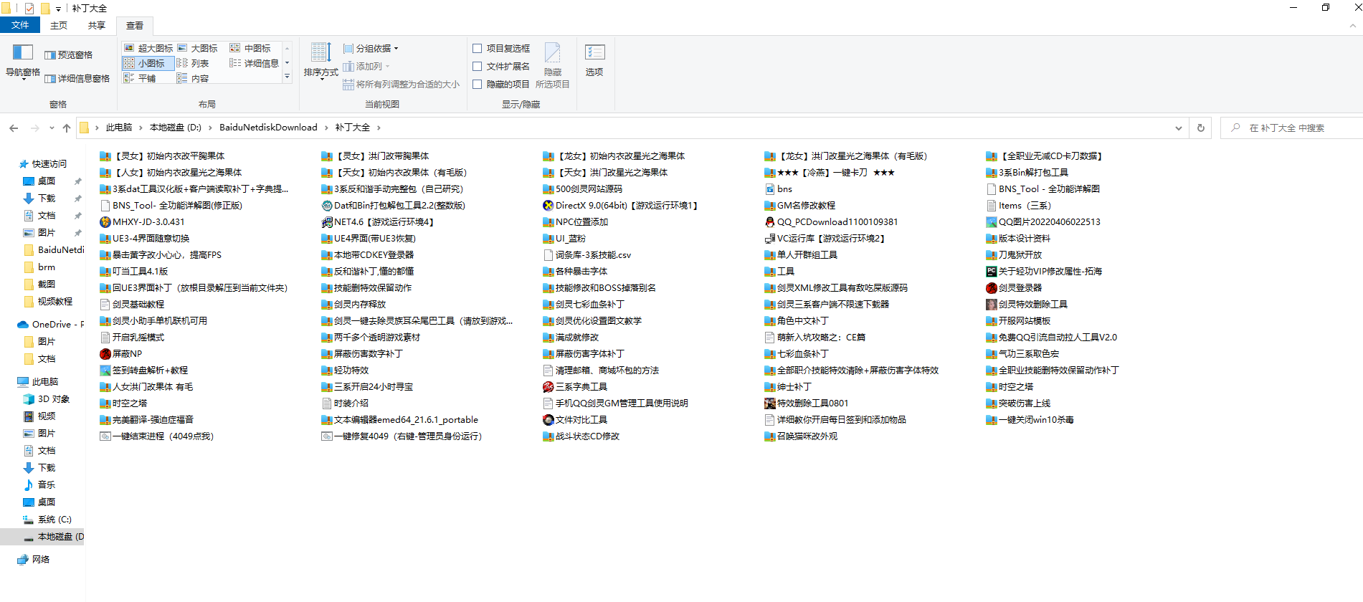Image resolution: width=1363 pixels, height=602 pixels.
Task: Navigate to 此电脑 breadcrumb
Action: click(119, 128)
